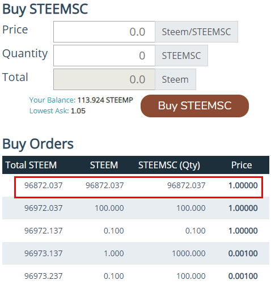Click the Price input field
Screen dimensions: 271x293
pyautogui.click(x=104, y=32)
